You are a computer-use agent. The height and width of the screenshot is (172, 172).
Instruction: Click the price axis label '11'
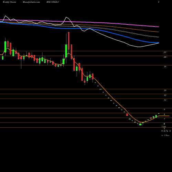pos(165,100)
